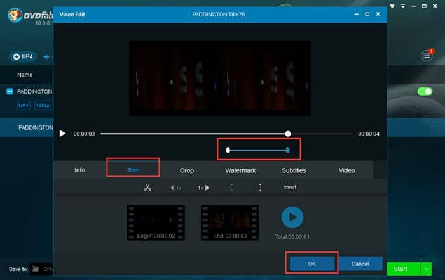
Task: Step forward one second in trim
Action: 203,188
